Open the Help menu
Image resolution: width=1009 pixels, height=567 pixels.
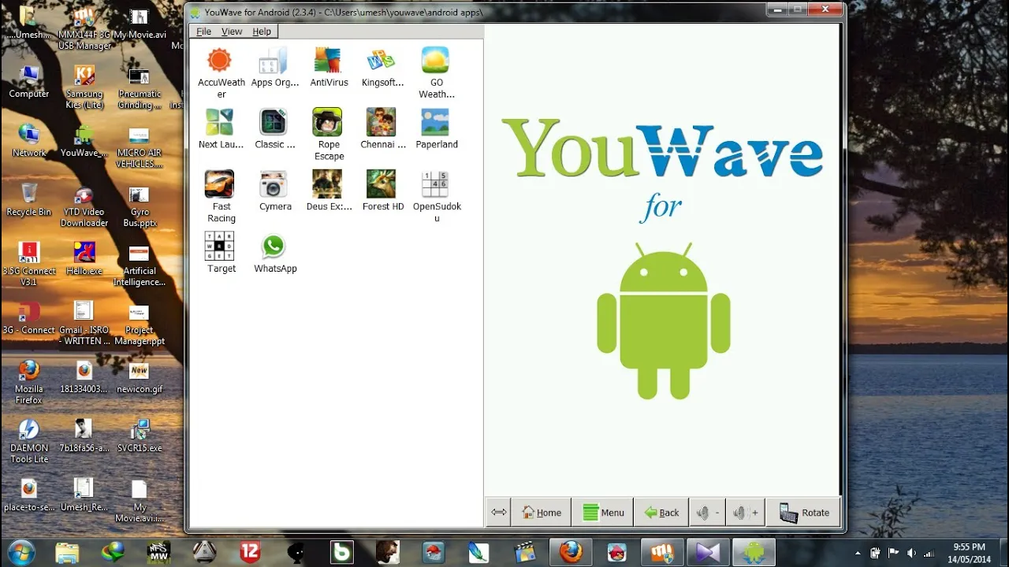coord(262,31)
